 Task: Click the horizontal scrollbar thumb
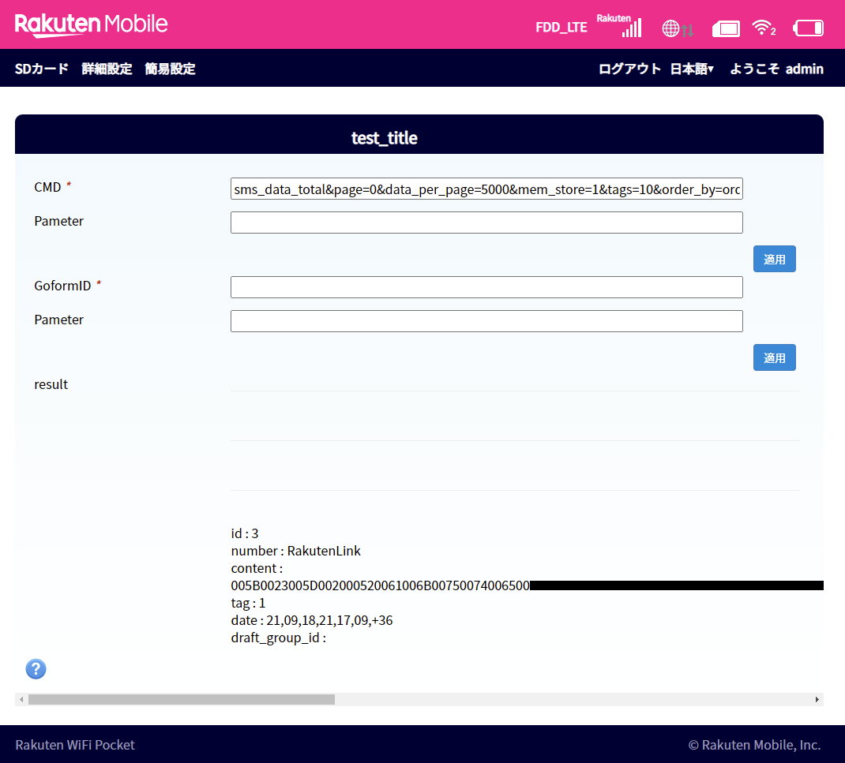tap(182, 699)
